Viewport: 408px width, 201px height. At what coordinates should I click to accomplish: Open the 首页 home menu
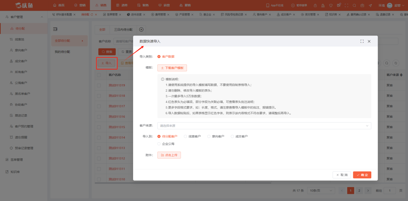coord(59,5)
